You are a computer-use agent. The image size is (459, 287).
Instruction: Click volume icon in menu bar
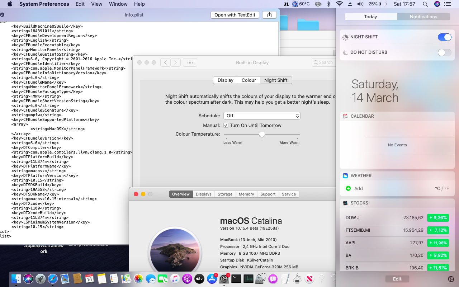point(360,4)
